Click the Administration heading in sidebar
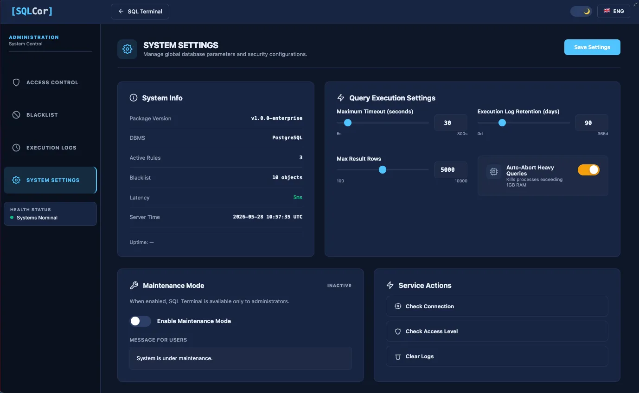The height and width of the screenshot is (393, 639). (34, 37)
